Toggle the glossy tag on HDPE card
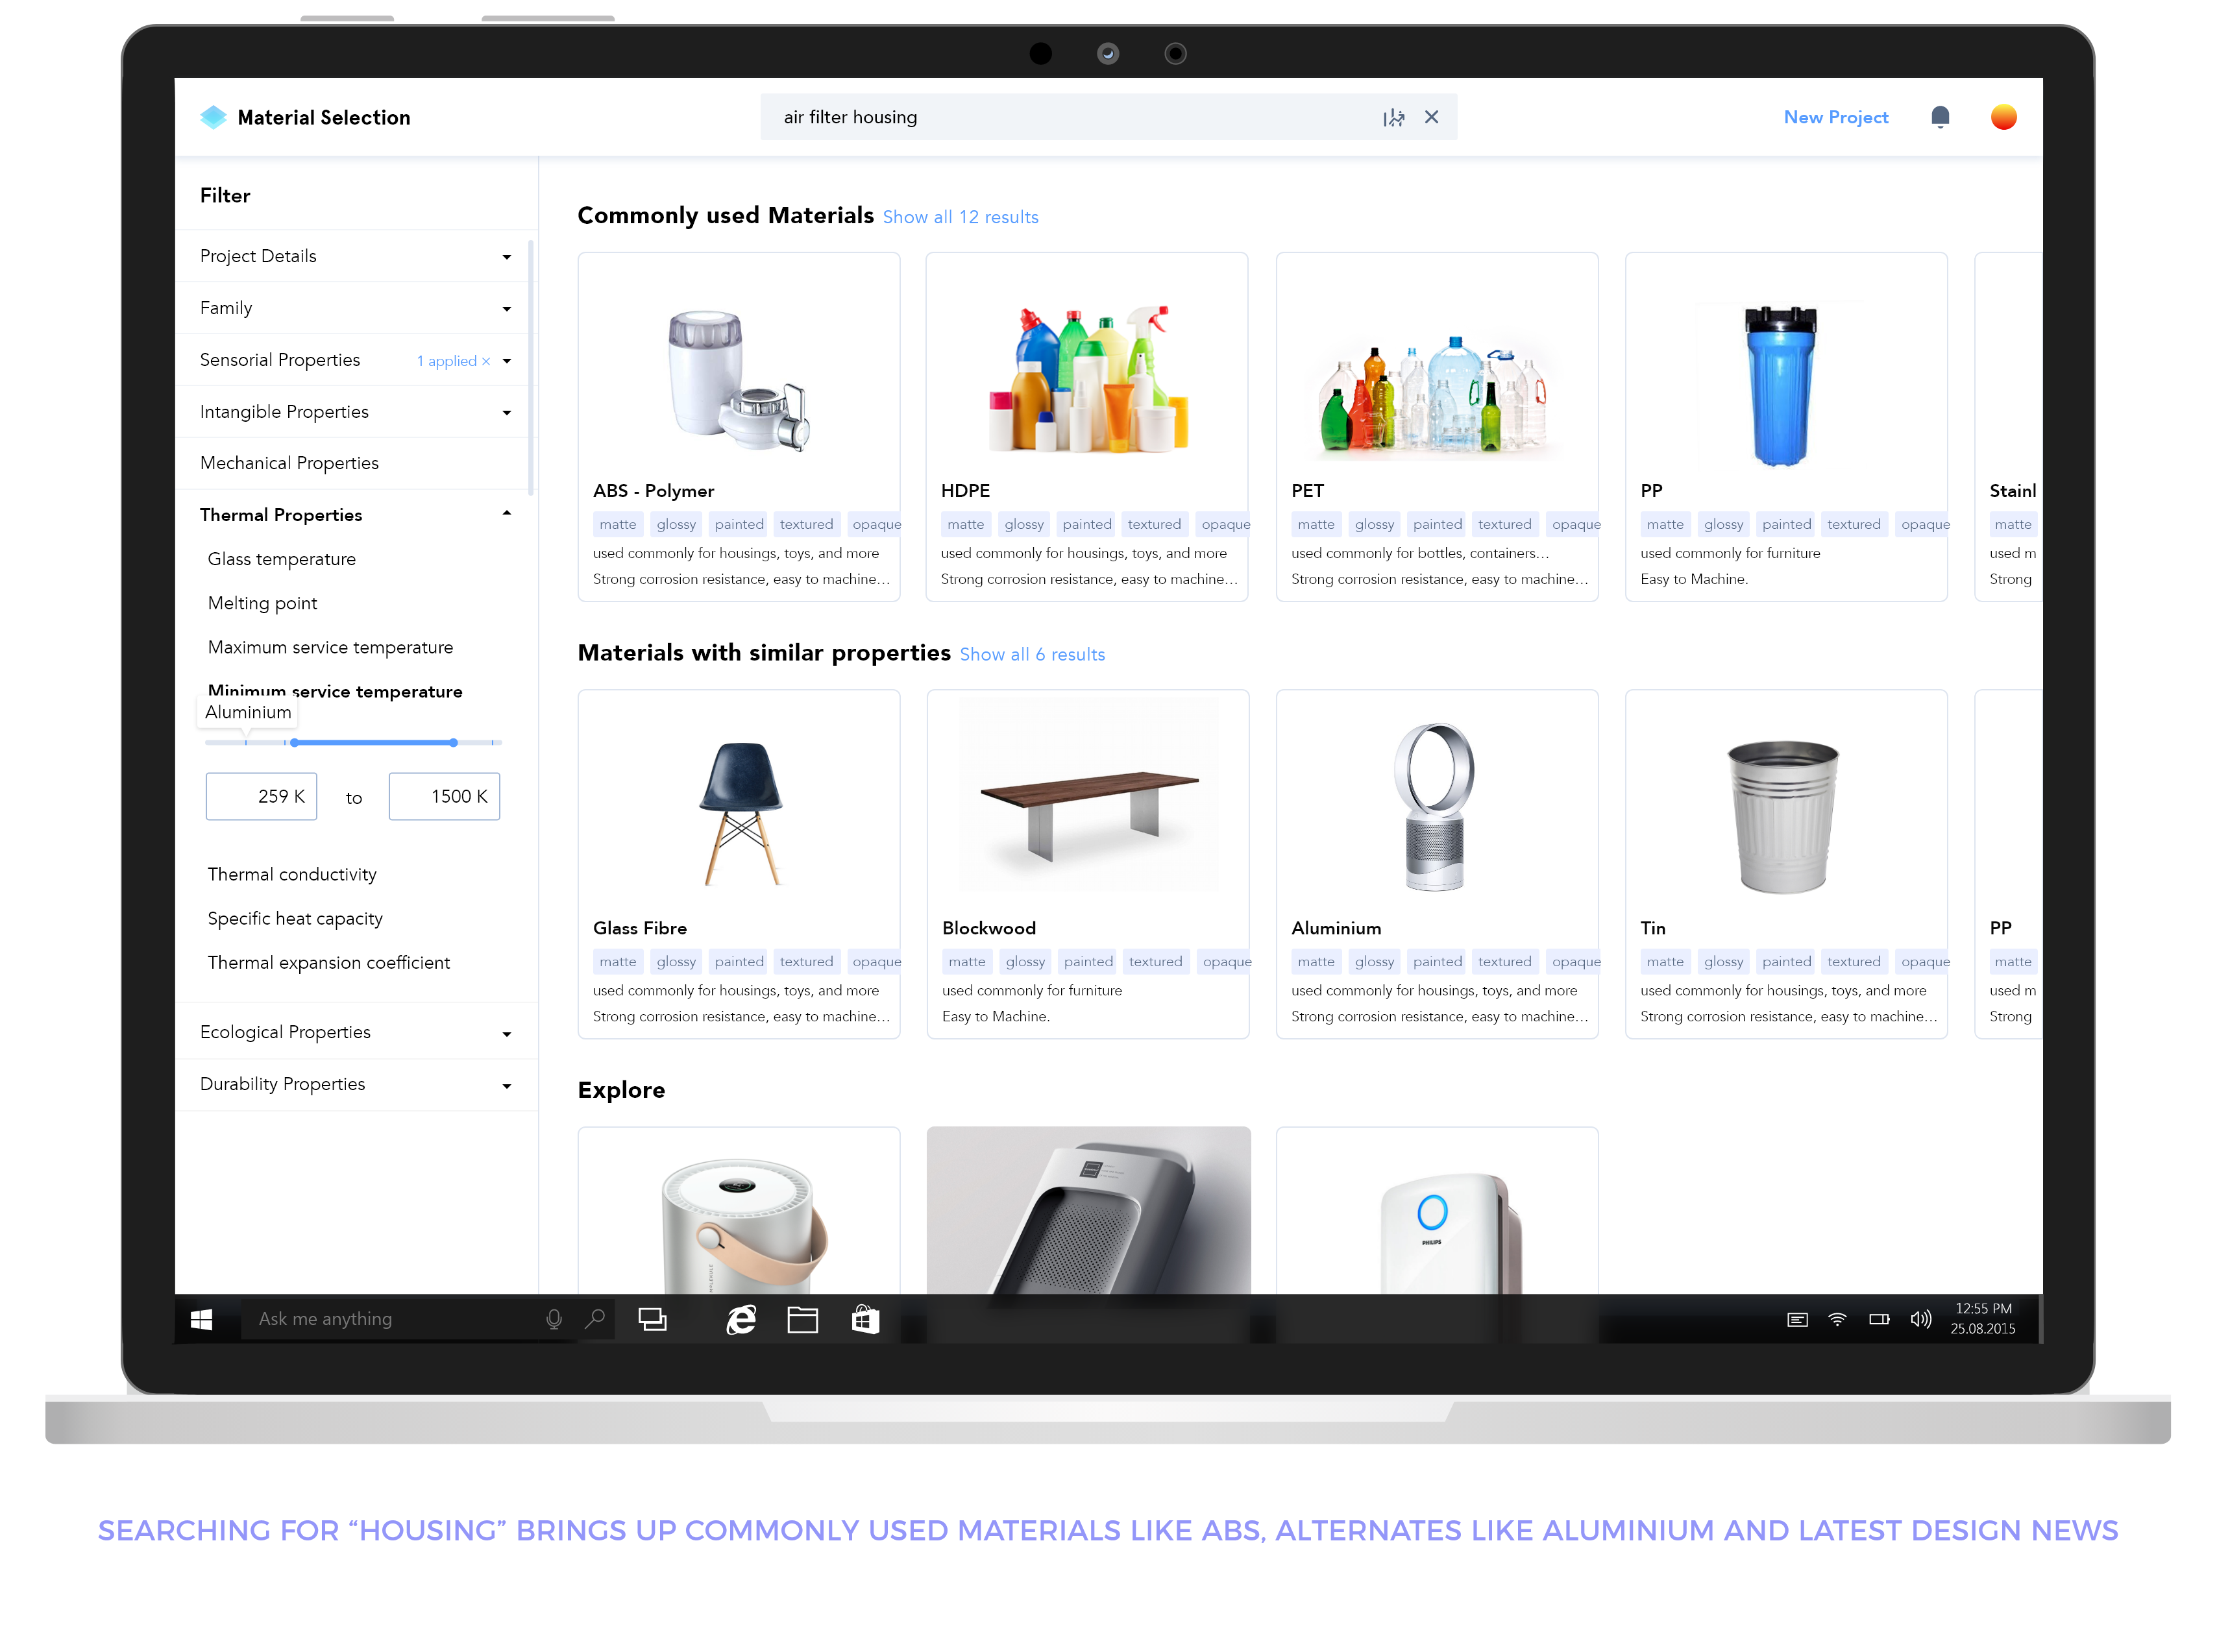Image resolution: width=2217 pixels, height=1652 pixels. tap(1023, 524)
